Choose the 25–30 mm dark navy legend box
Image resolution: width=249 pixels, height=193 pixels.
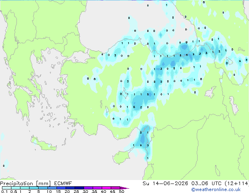click(x=79, y=188)
